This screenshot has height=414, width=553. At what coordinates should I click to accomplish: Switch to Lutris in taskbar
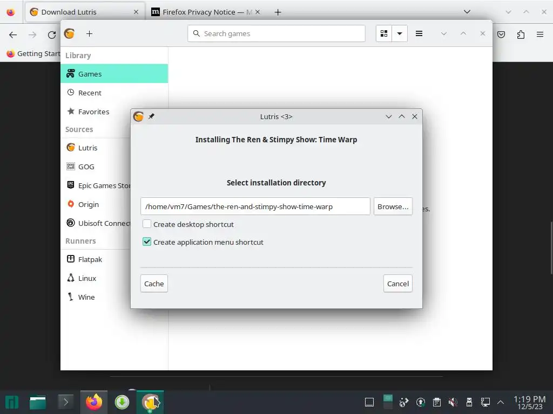point(150,402)
